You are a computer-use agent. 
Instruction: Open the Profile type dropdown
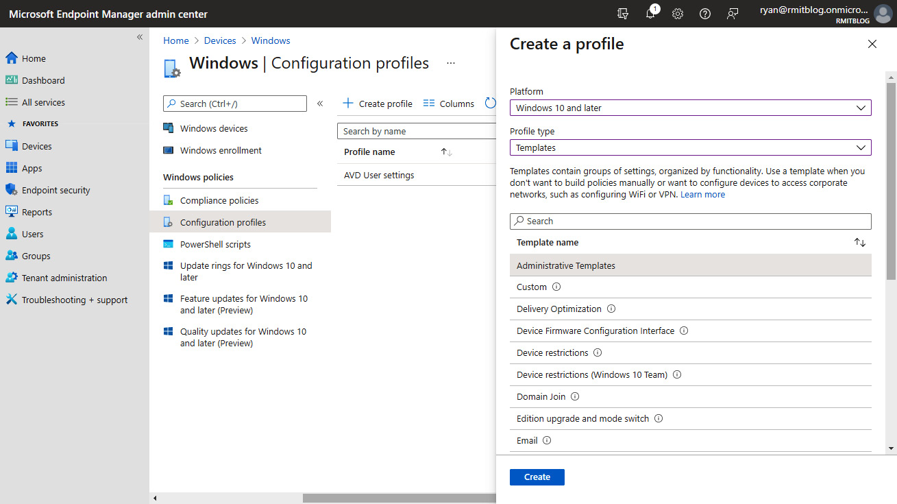pos(691,147)
